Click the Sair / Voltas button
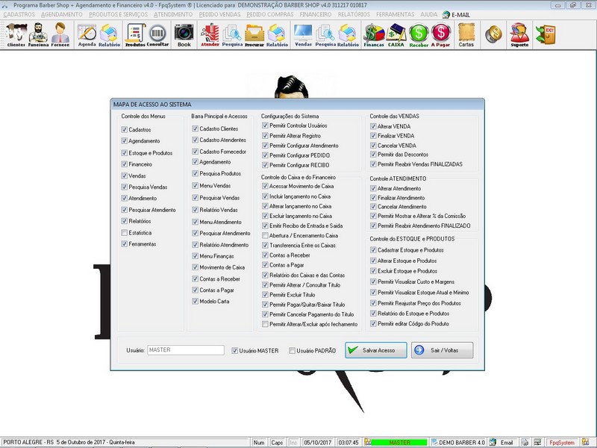 (x=442, y=350)
